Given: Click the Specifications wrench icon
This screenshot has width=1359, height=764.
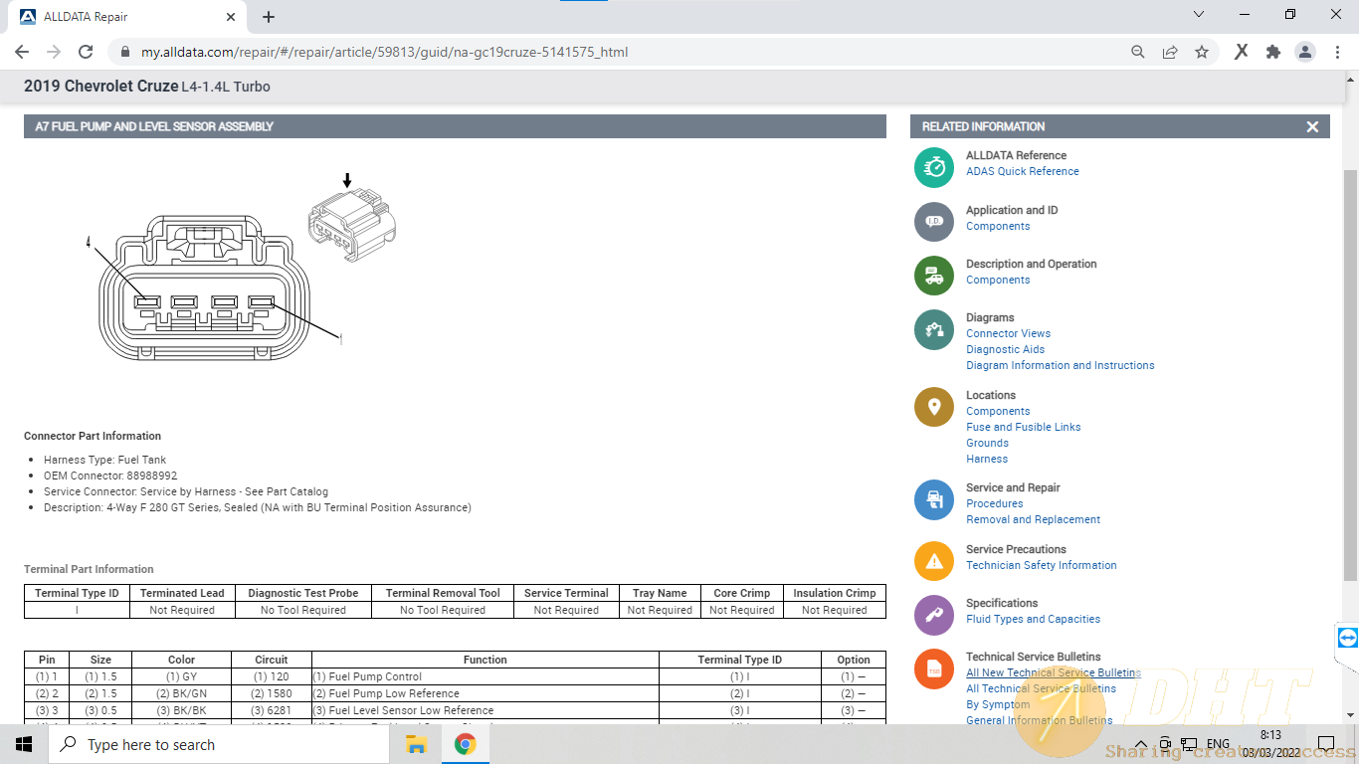Looking at the screenshot, I should coord(934,615).
